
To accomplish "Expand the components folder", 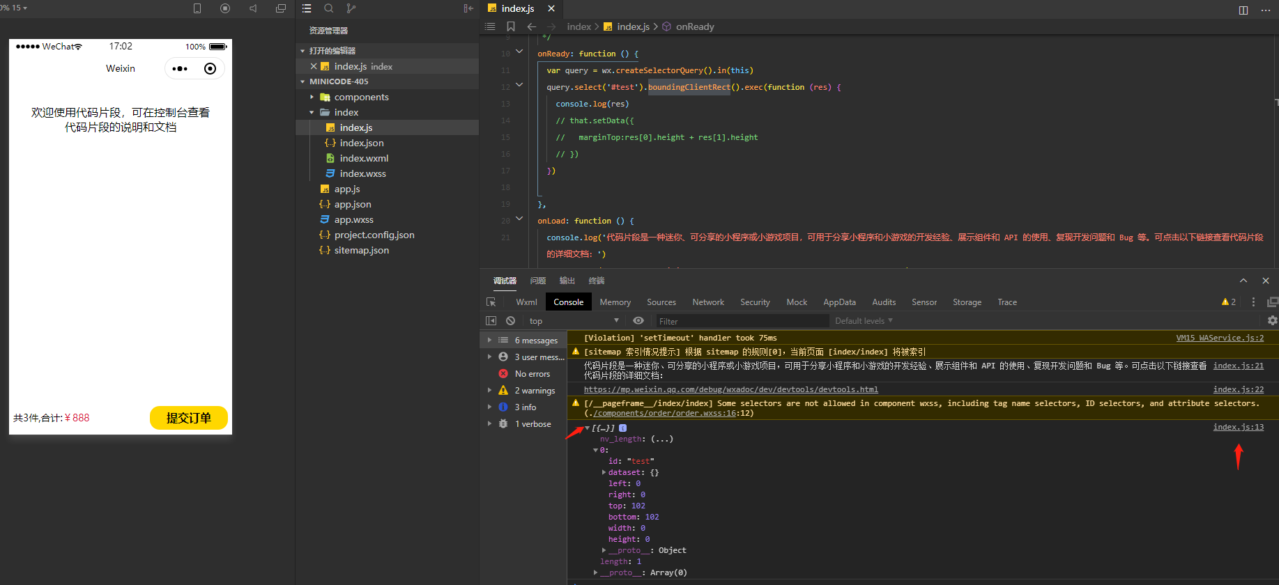I will (x=312, y=97).
